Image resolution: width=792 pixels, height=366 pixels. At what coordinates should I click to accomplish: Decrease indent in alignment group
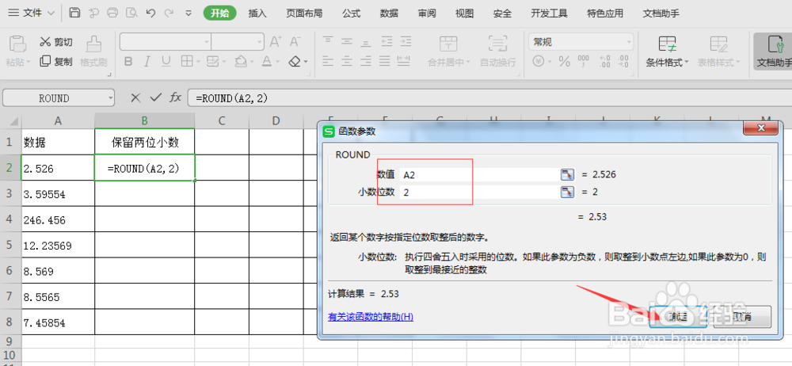[387, 41]
